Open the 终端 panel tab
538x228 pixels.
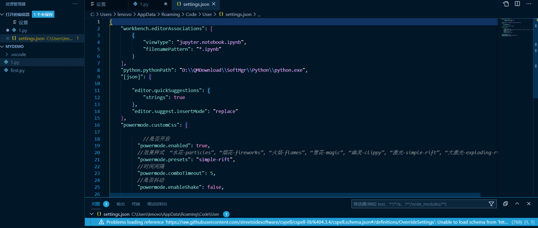click(136, 204)
